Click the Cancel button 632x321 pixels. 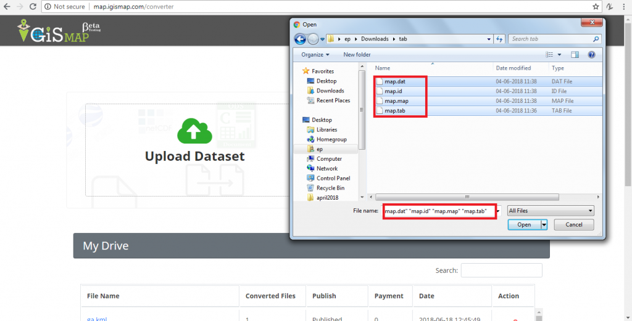click(x=573, y=225)
